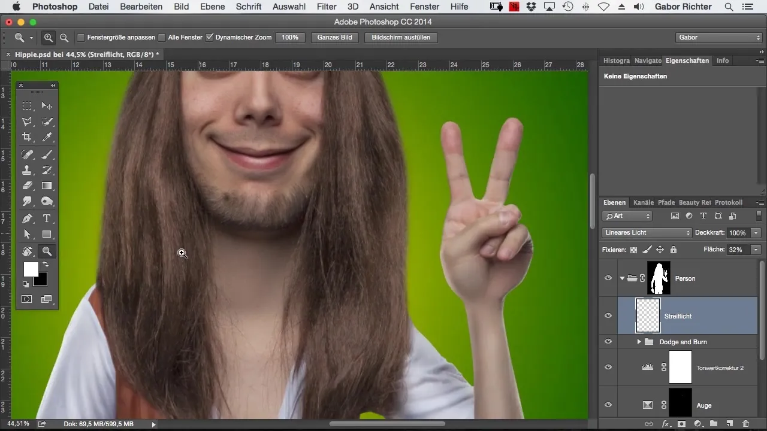Open the Art layer filter dropdown

pos(627,216)
